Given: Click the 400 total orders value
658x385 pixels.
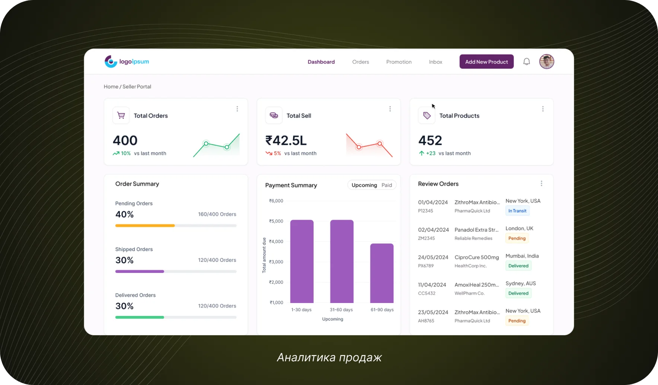Looking at the screenshot, I should tap(125, 140).
